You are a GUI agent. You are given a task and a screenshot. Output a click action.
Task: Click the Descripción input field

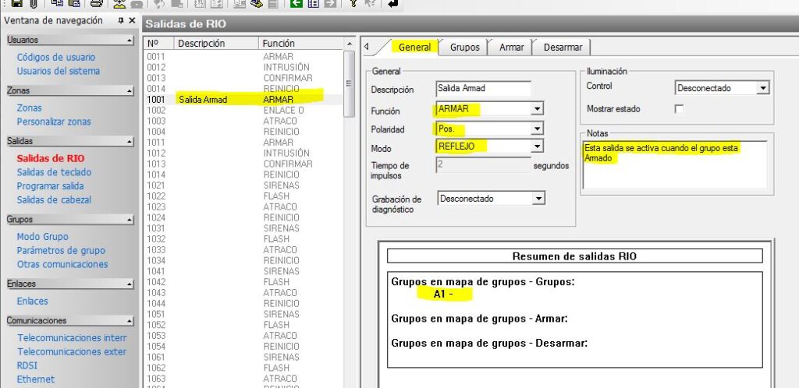click(x=484, y=89)
